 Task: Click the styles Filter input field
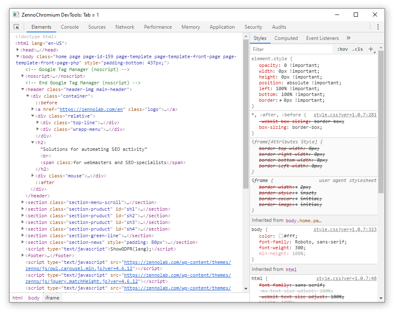(291, 49)
